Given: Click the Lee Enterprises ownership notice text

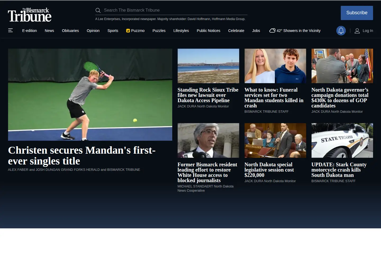Looking at the screenshot, I should click(170, 19).
